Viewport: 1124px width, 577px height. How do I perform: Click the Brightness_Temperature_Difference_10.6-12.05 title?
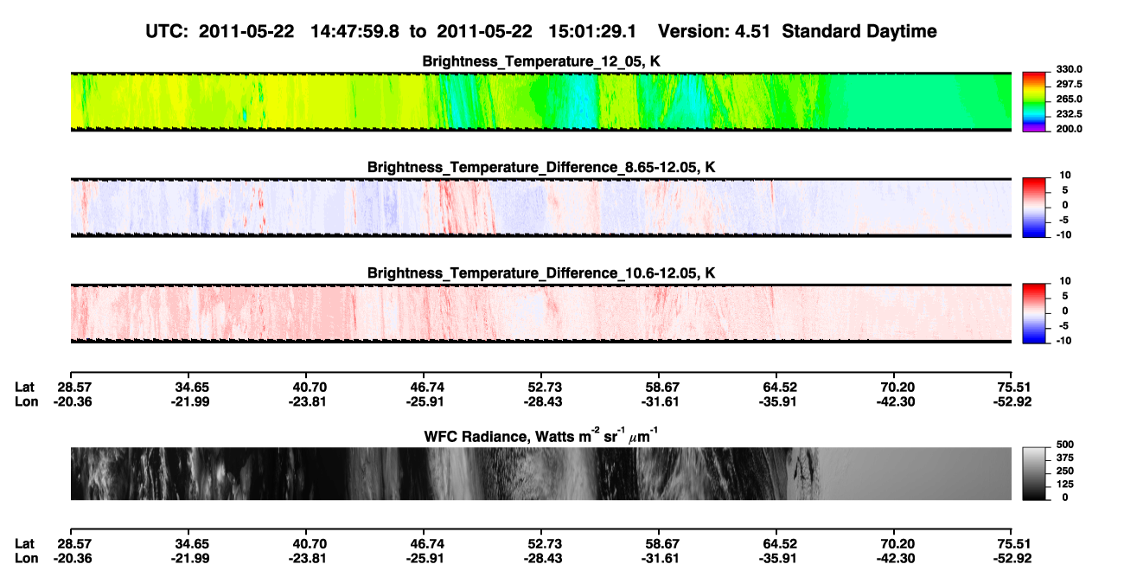(x=541, y=273)
